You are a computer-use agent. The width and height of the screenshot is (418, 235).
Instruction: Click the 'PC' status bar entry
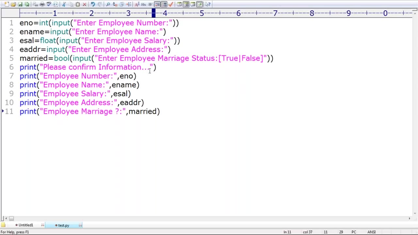point(354,232)
